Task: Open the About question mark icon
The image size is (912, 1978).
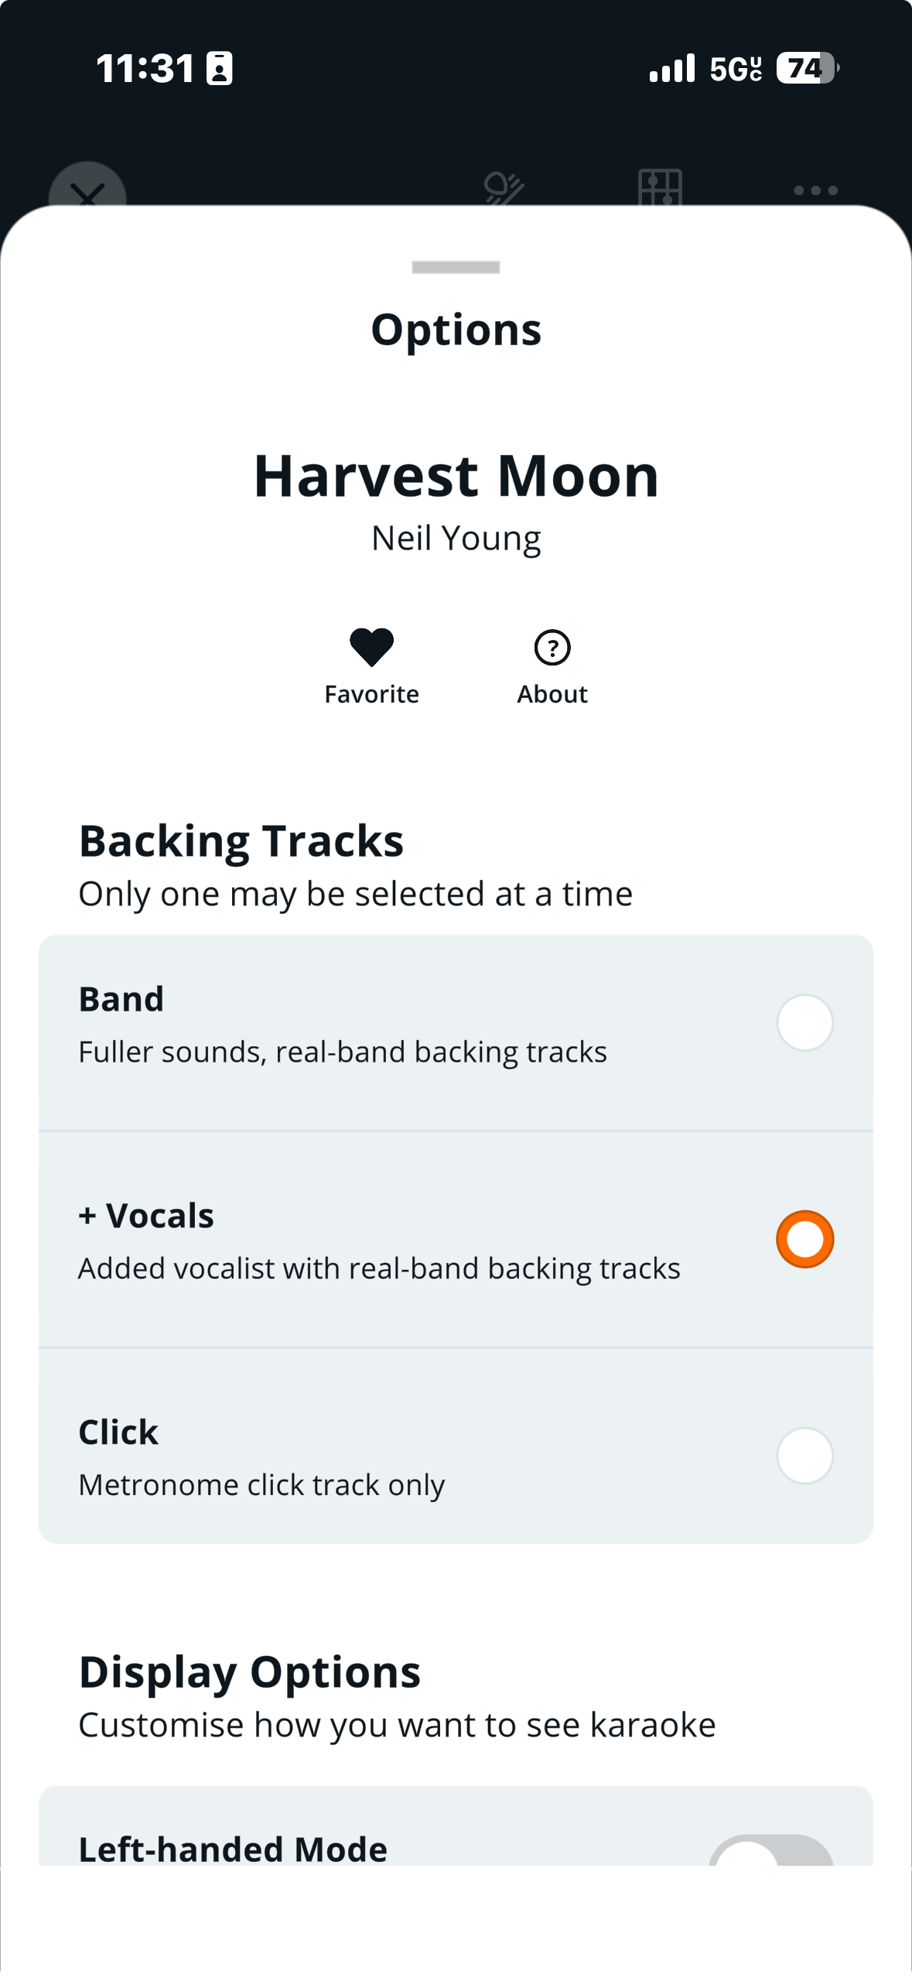Action: coord(552,648)
